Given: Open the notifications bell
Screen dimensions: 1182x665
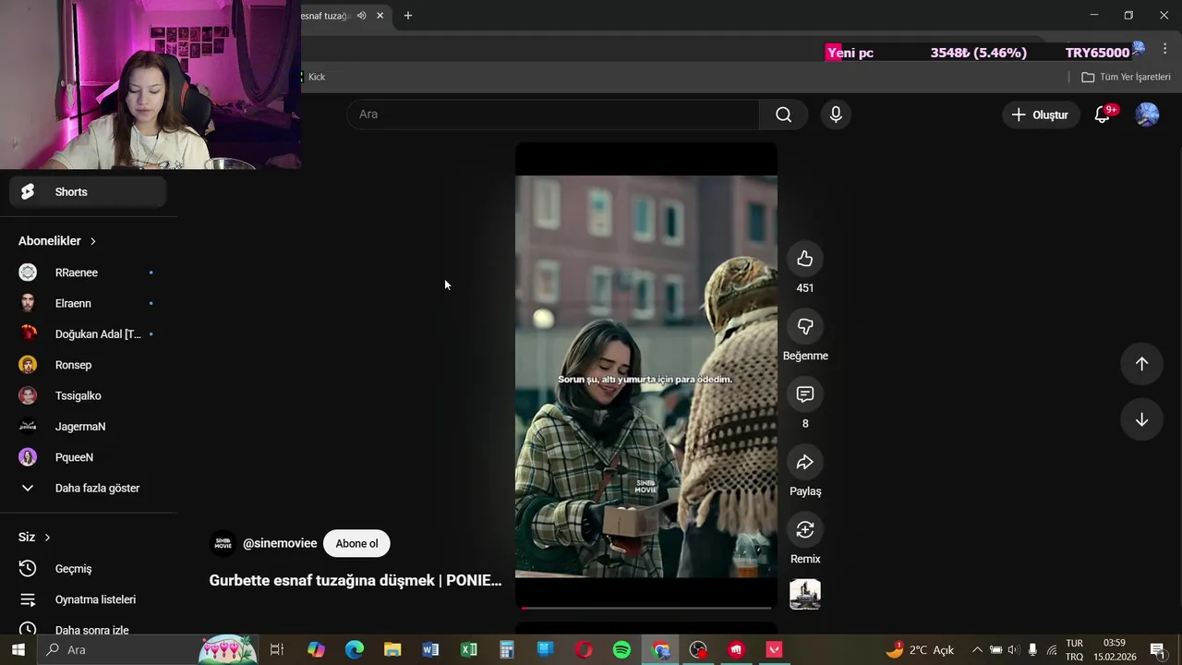Looking at the screenshot, I should (1102, 115).
